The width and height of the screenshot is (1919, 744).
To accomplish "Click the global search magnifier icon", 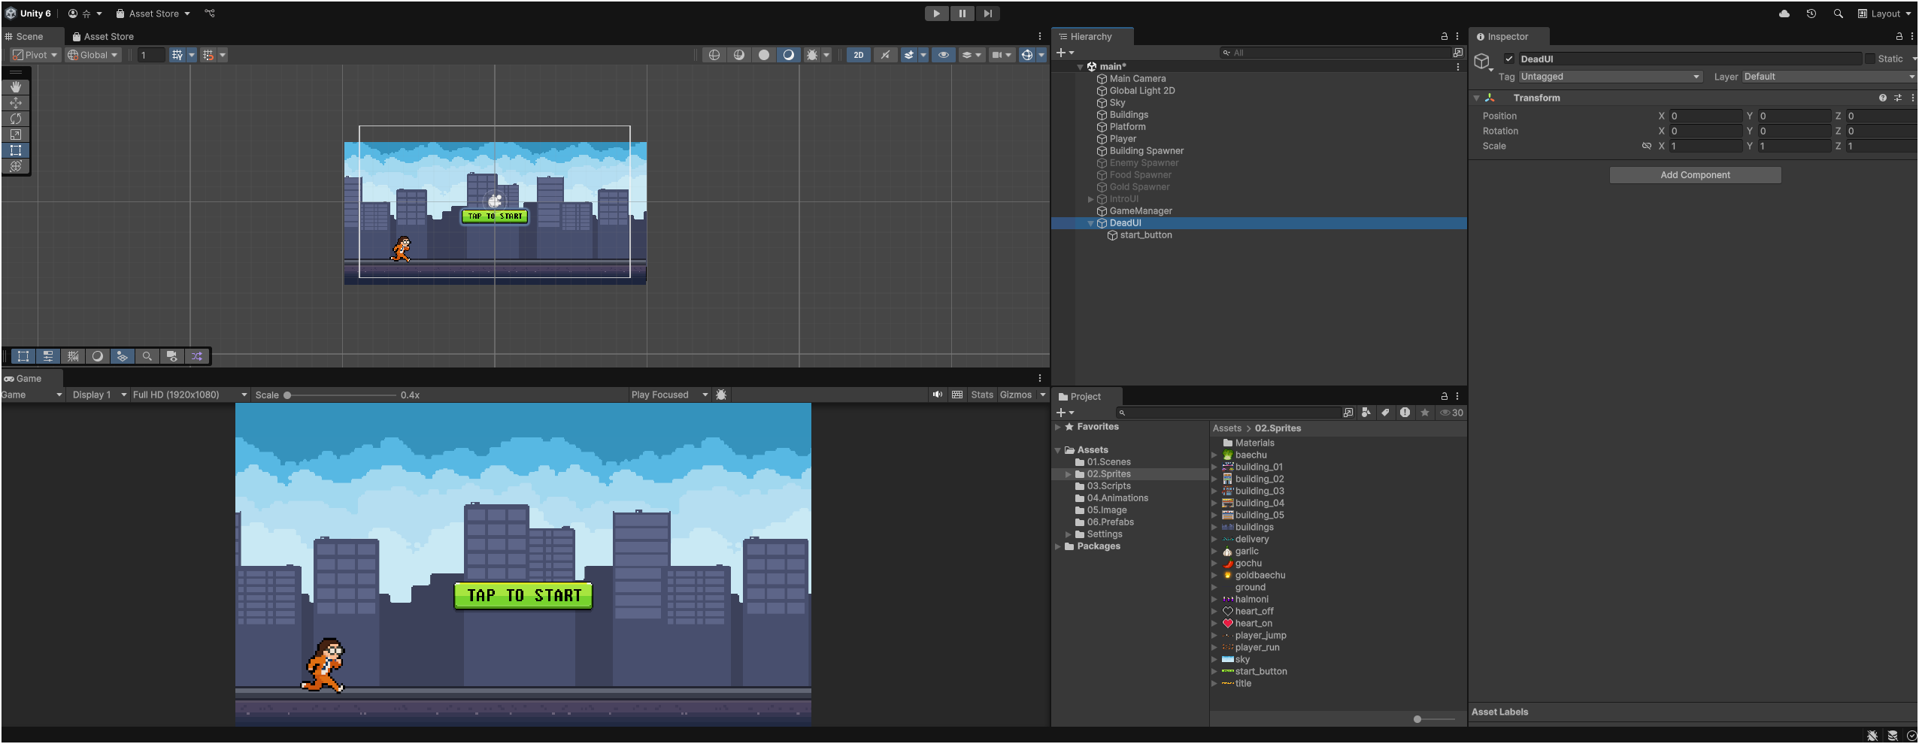I will click(x=1839, y=14).
